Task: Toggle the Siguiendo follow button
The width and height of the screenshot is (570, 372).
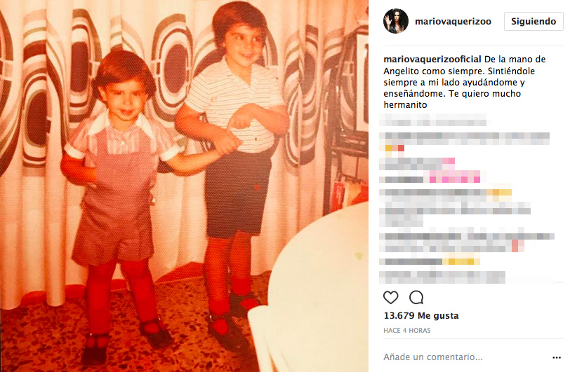Action: (533, 22)
